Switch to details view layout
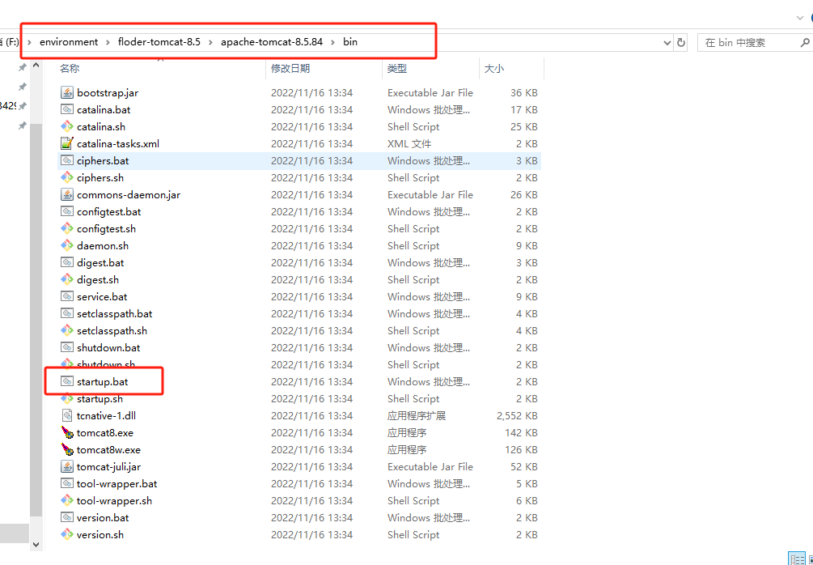The image size is (813, 565). (x=795, y=559)
